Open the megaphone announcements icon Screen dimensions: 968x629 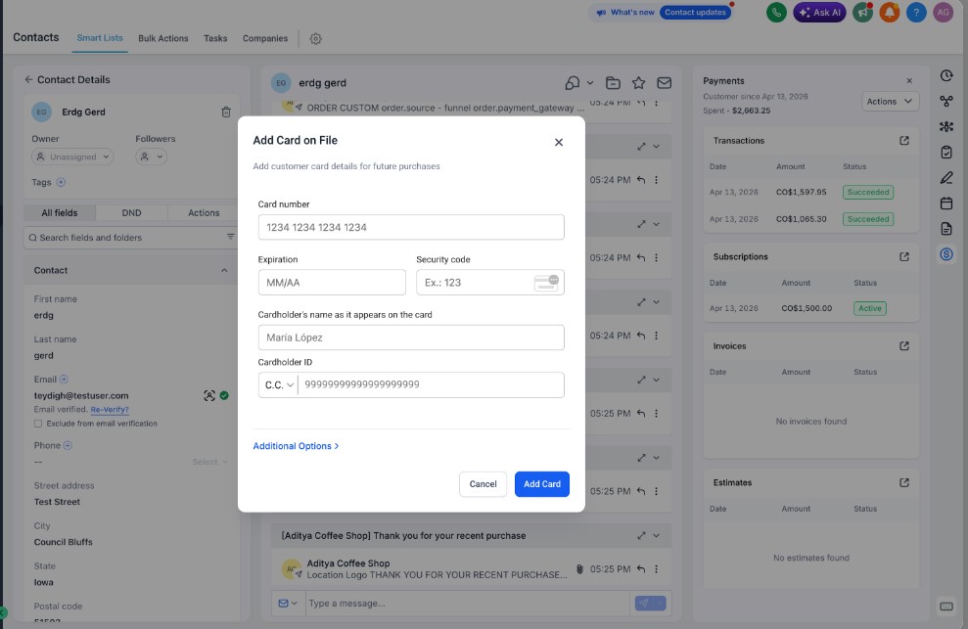tap(863, 13)
